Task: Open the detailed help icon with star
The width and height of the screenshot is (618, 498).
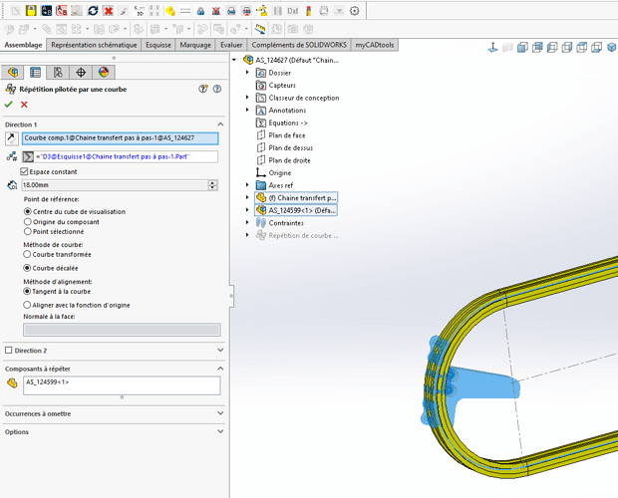Action: [x=203, y=89]
